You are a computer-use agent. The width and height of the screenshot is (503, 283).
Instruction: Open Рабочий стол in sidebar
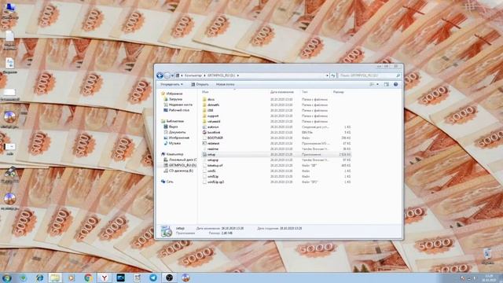(x=178, y=110)
